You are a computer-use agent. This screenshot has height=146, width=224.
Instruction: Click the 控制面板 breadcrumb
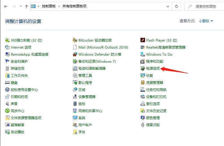point(49,6)
